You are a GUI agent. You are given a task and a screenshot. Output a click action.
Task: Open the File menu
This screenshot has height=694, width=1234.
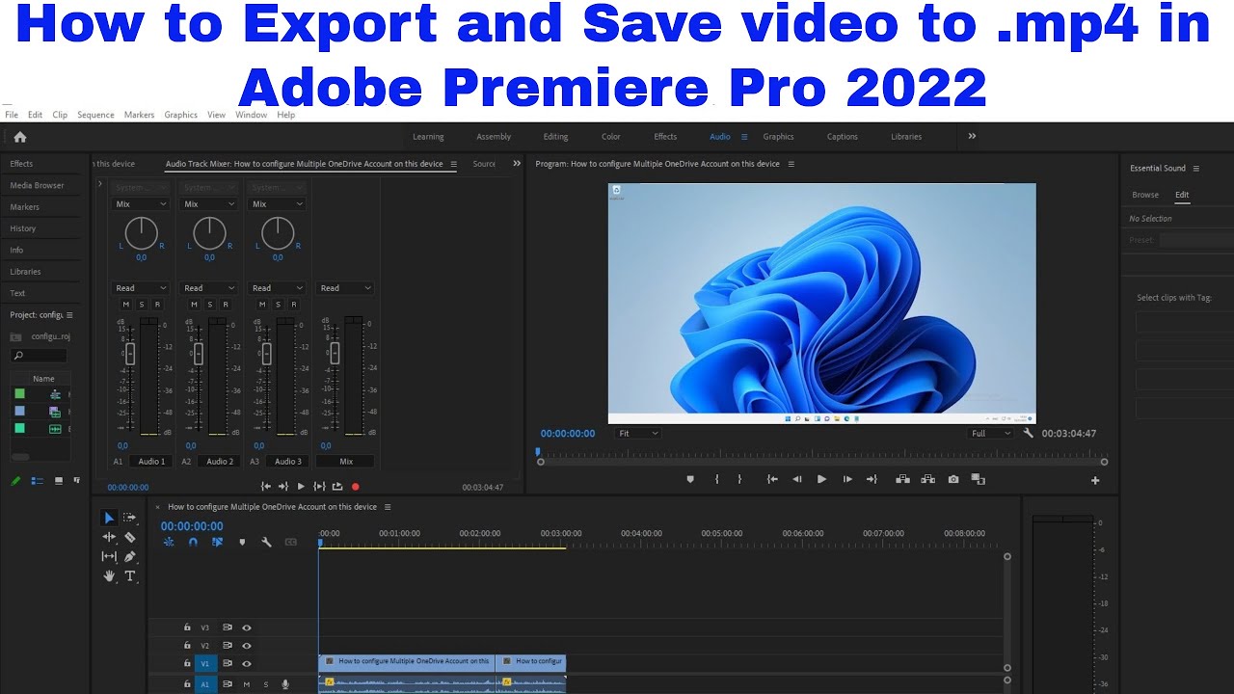point(12,115)
